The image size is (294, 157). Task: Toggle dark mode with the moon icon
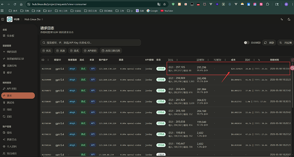pyautogui.click(x=289, y=19)
